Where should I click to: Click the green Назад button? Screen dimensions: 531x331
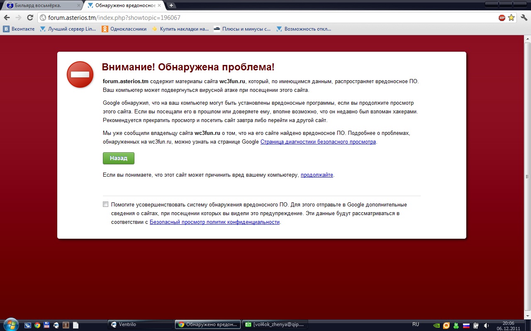119,158
